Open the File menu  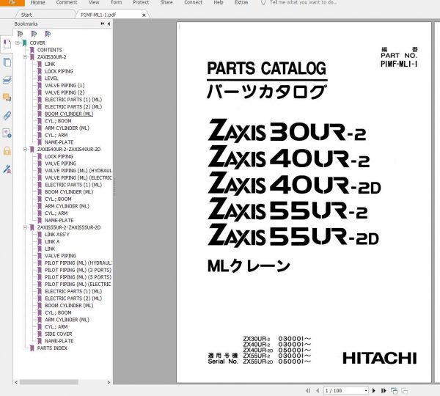[x=12, y=2]
